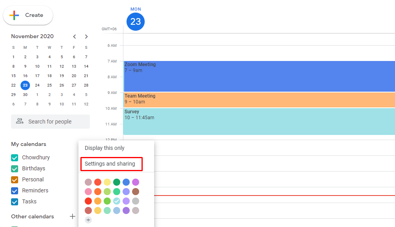Click the Create button with the plus icon
The image size is (395, 227).
coord(28,15)
